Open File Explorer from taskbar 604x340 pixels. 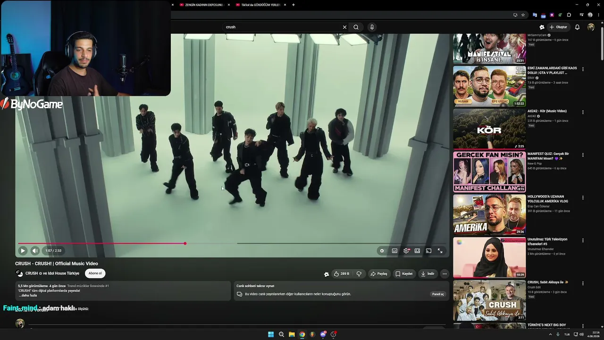click(292, 334)
